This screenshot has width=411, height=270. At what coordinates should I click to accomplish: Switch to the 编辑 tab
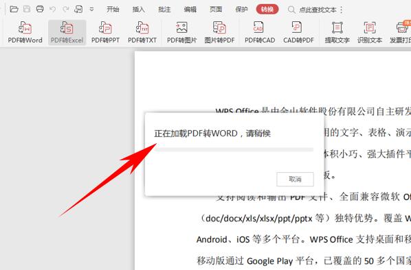[190, 10]
